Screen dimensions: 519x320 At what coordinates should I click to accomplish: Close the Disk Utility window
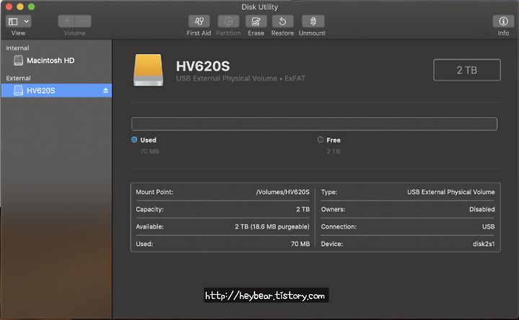9,6
